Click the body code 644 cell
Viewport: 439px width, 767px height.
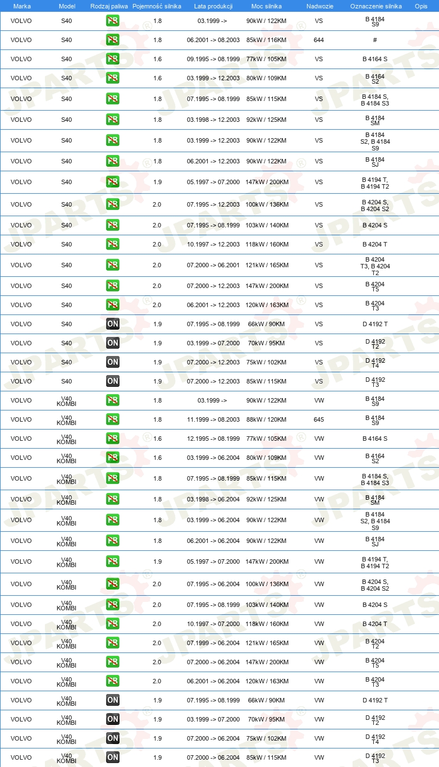(319, 40)
